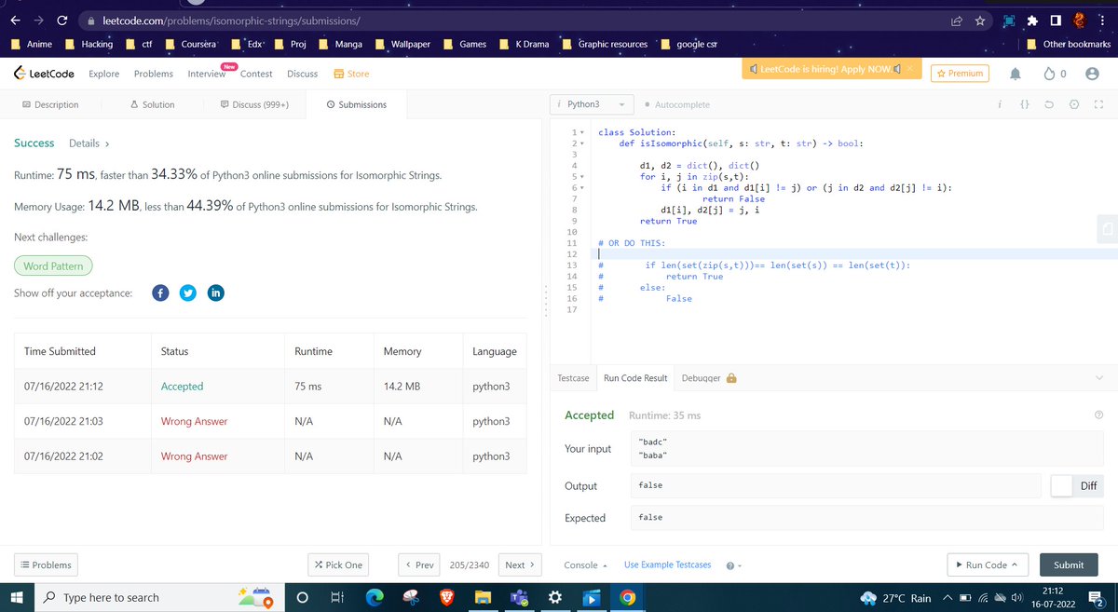Screen dimensions: 1118x612
Task: Click the Premium button
Action: click(x=960, y=74)
